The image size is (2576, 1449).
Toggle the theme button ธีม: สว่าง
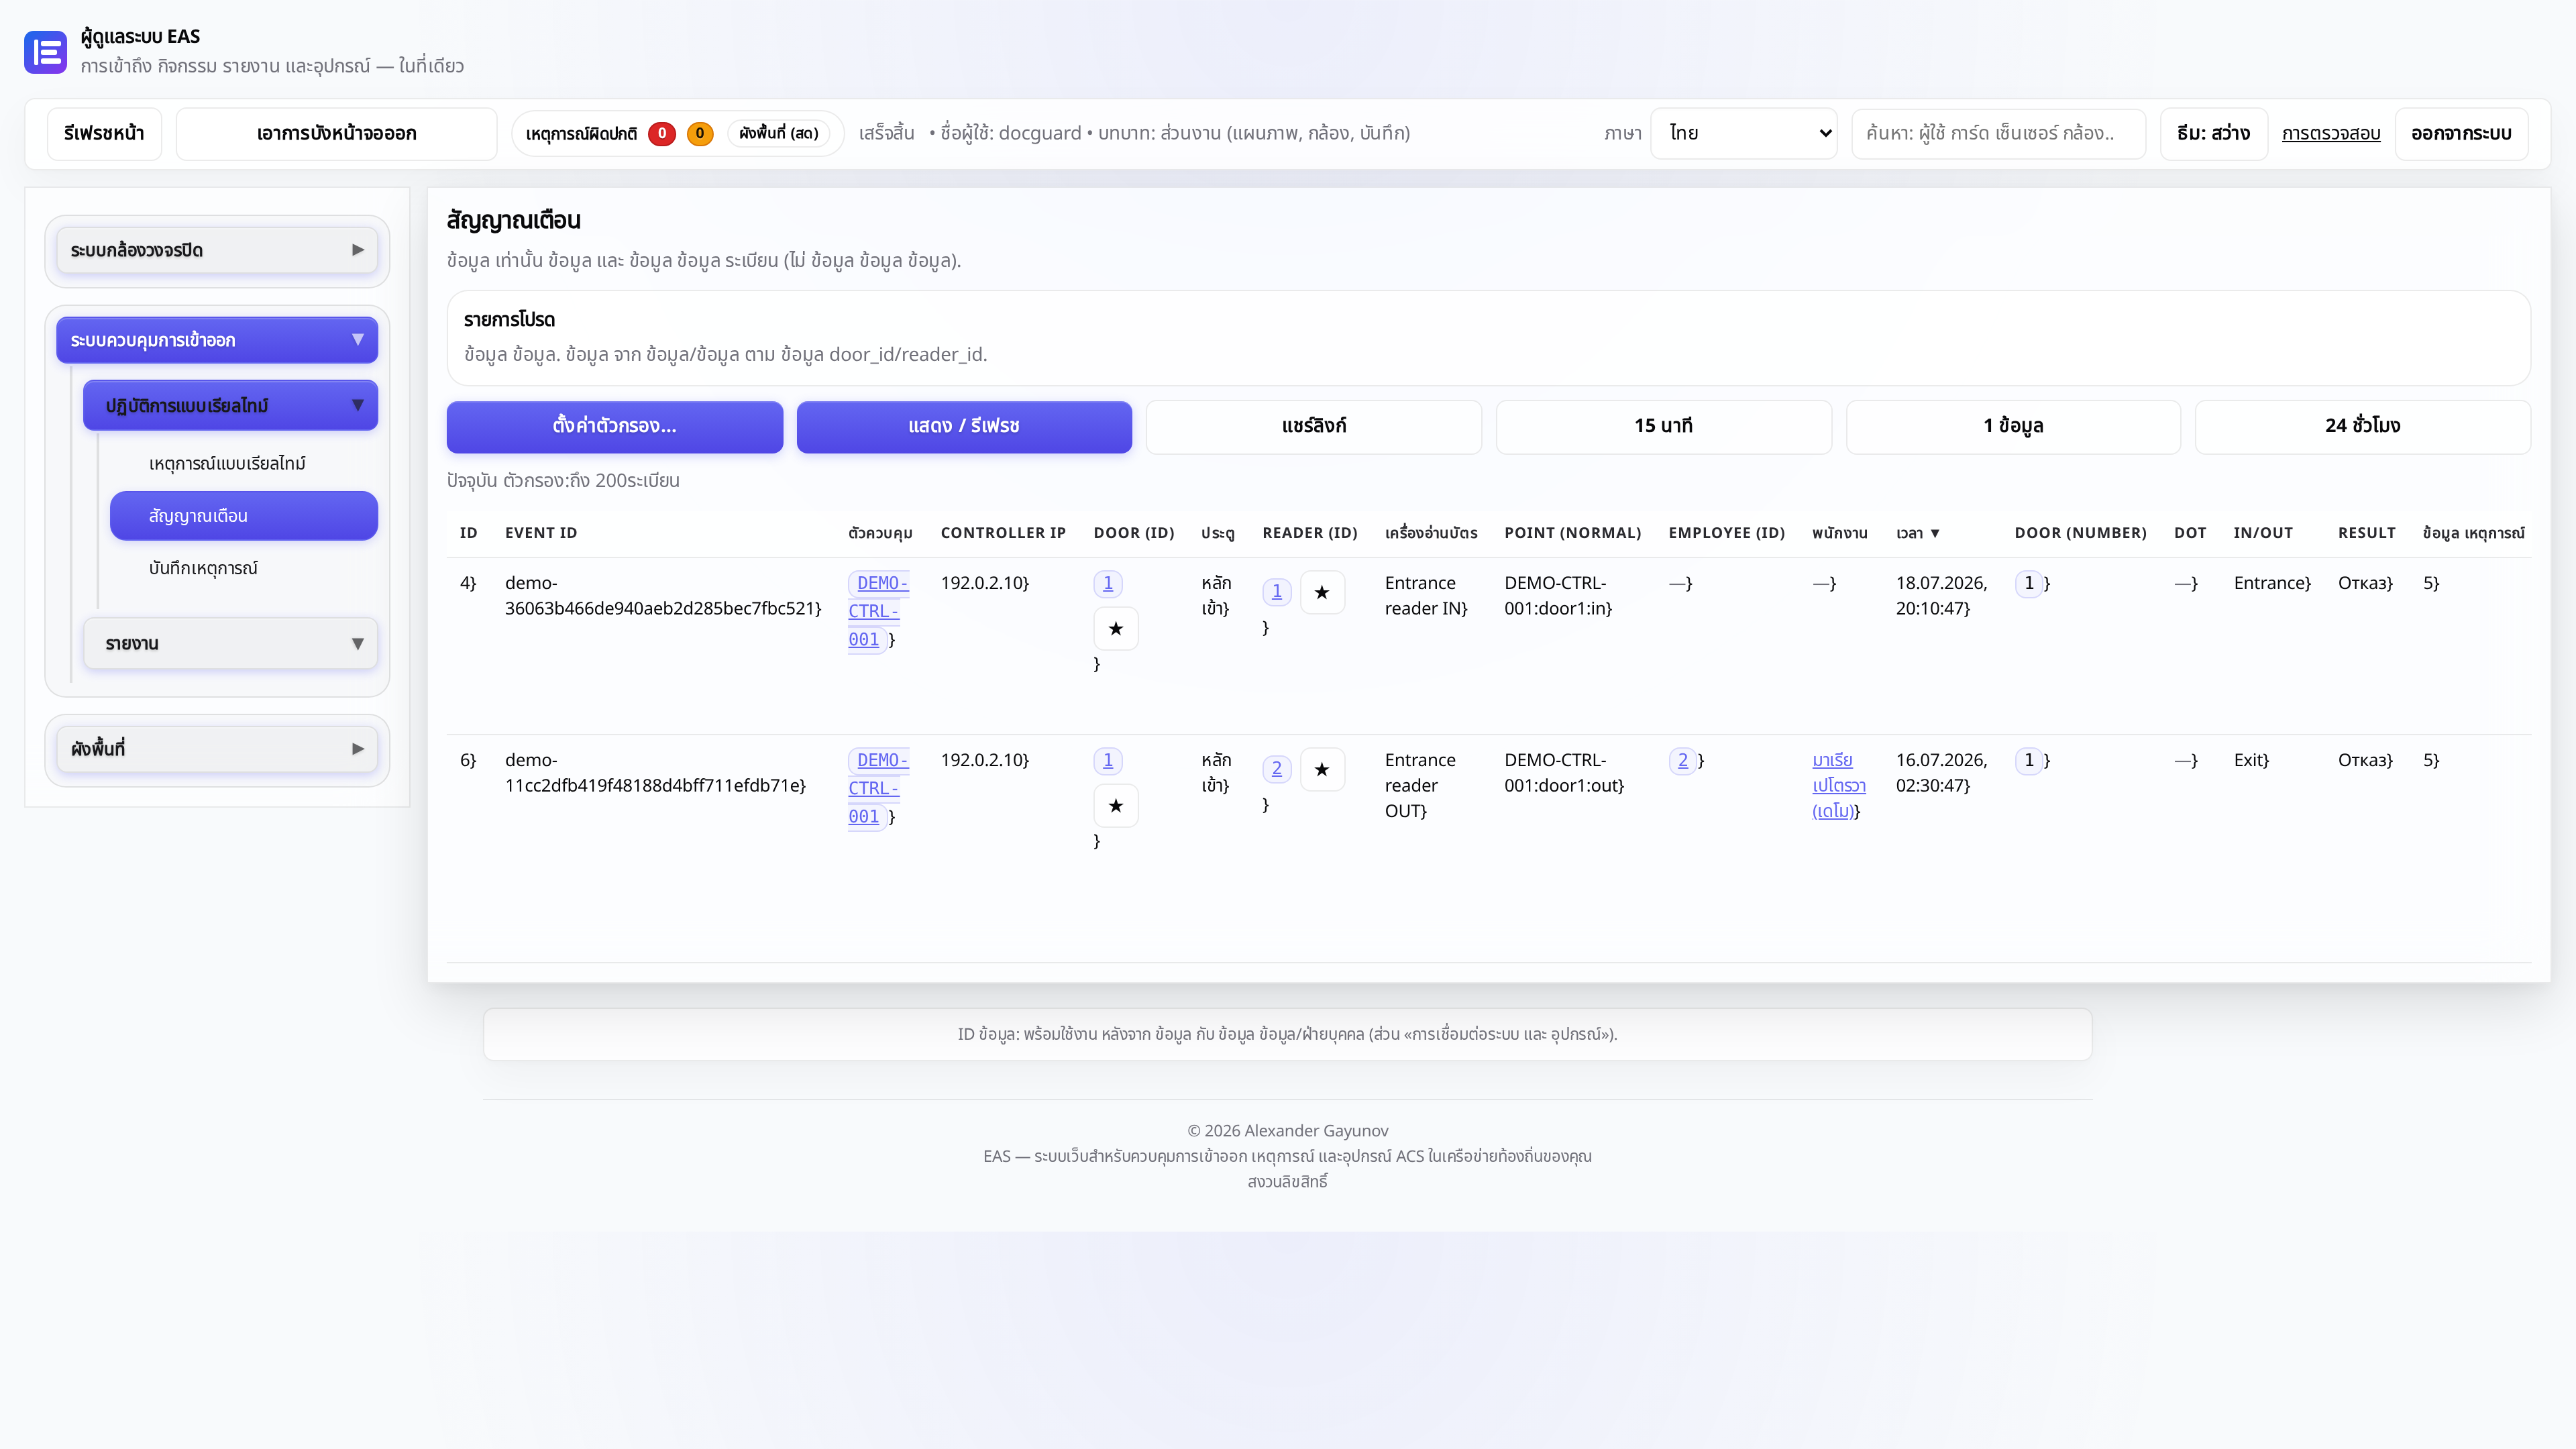pos(2213,133)
